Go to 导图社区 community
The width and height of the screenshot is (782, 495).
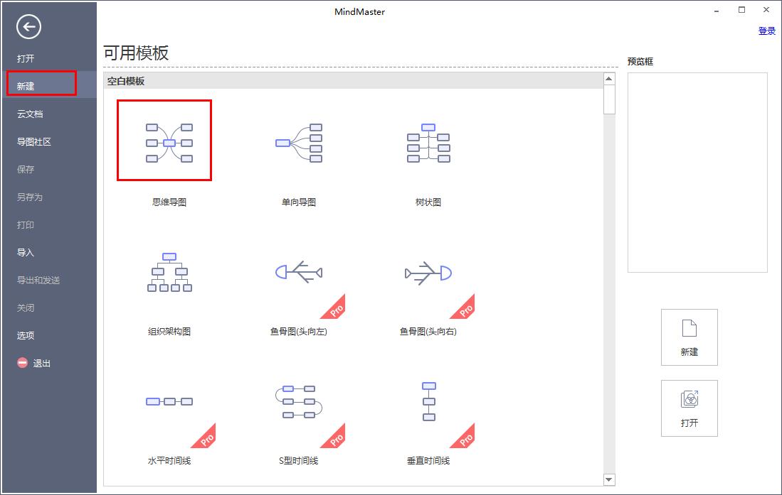(34, 141)
